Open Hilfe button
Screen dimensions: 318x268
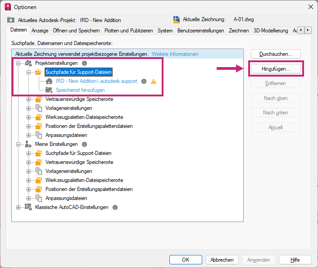tap(295, 260)
